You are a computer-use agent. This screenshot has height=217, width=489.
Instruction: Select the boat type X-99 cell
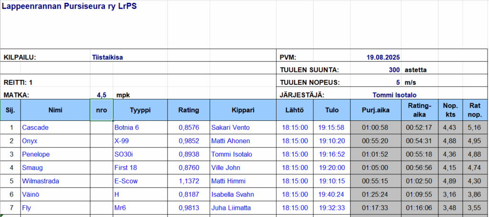pyautogui.click(x=121, y=141)
